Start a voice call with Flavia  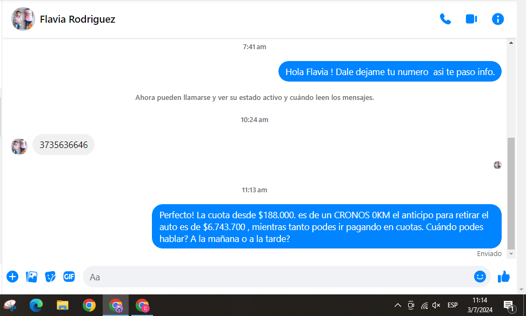point(445,19)
